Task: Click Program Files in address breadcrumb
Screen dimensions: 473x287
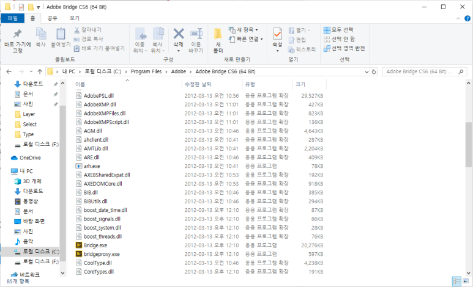Action: 146,71
